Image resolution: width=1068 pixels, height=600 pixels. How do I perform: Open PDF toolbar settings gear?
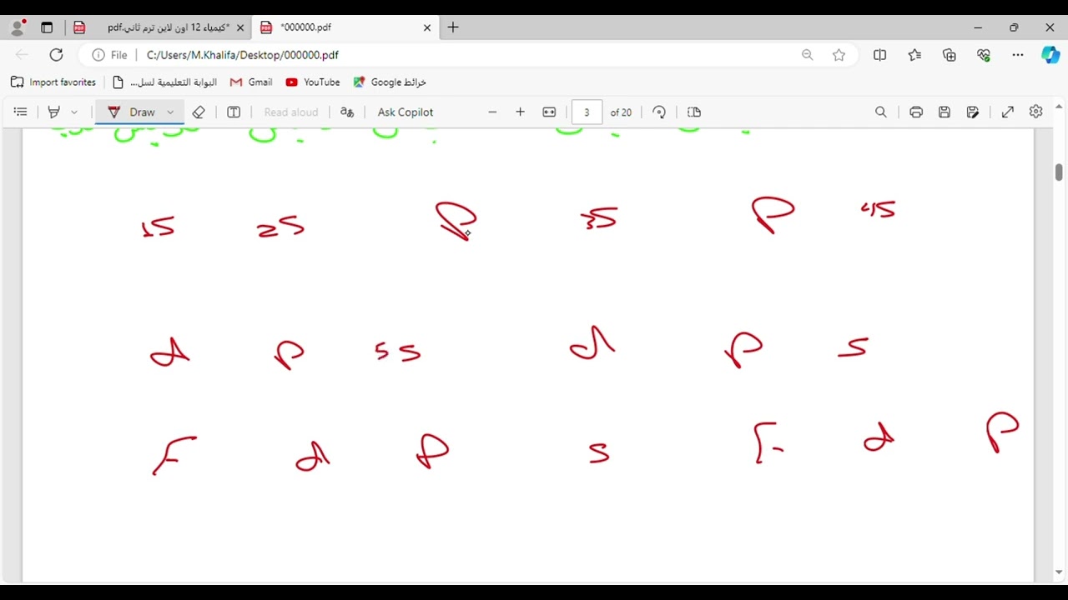1036,112
